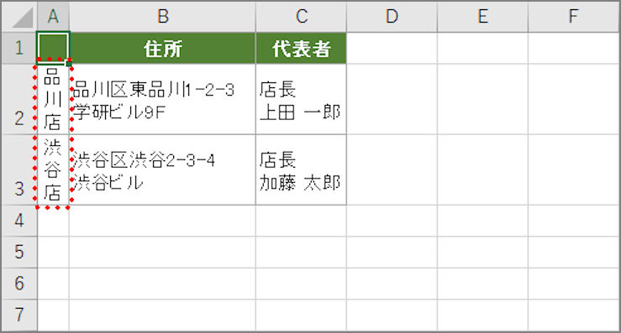Select column E header
621x333 pixels.
482,17
